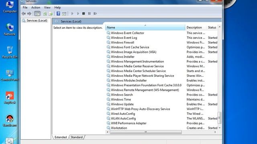Select Windows Media Player Network Sharing Service
257x144 pixels.
tap(142, 76)
